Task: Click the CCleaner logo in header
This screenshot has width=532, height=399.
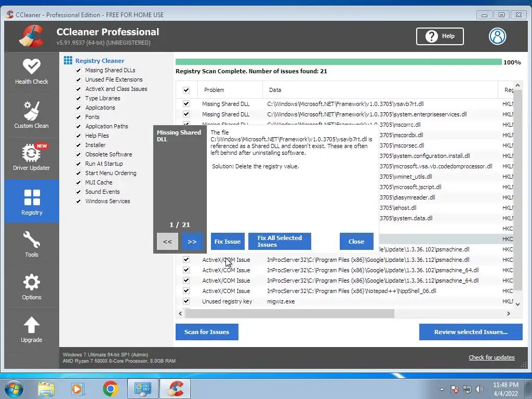Action: pos(31,36)
